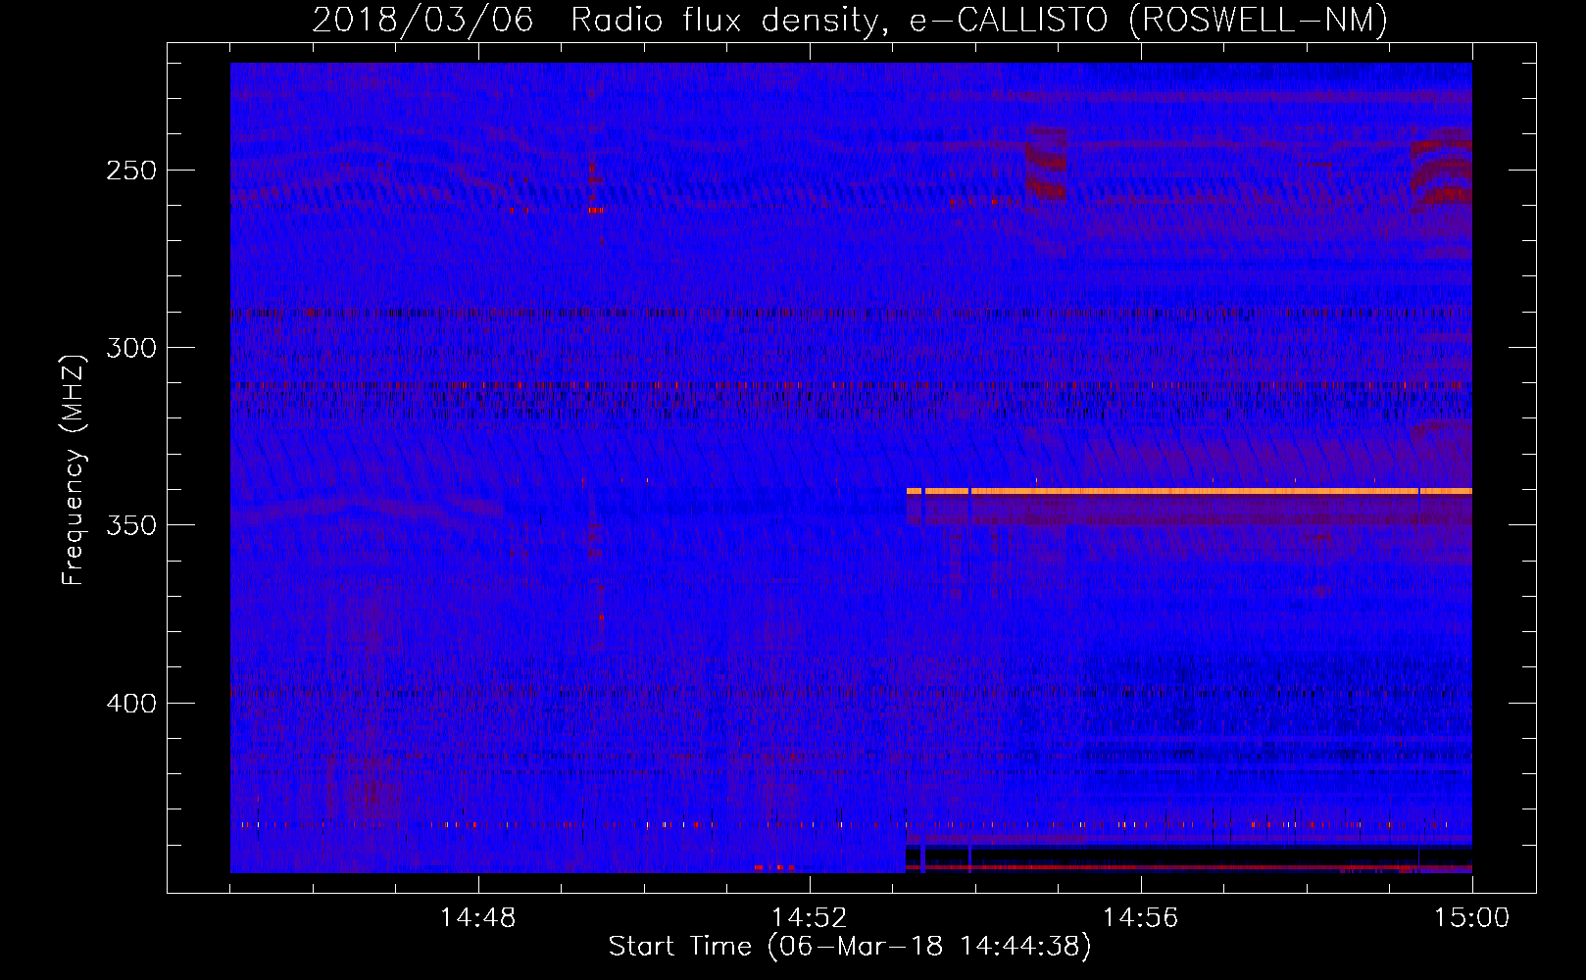Click the '14:56' time axis label
The image size is (1586, 980).
(1141, 918)
